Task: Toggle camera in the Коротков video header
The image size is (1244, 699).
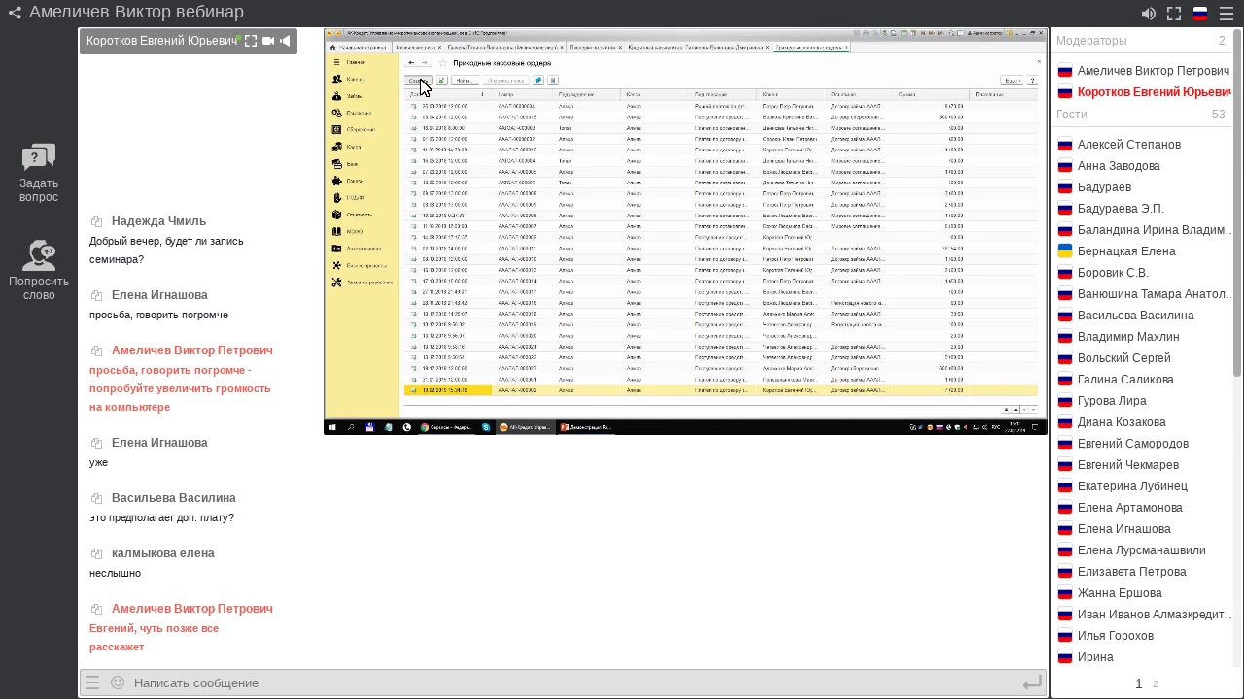Action: [x=268, y=41]
